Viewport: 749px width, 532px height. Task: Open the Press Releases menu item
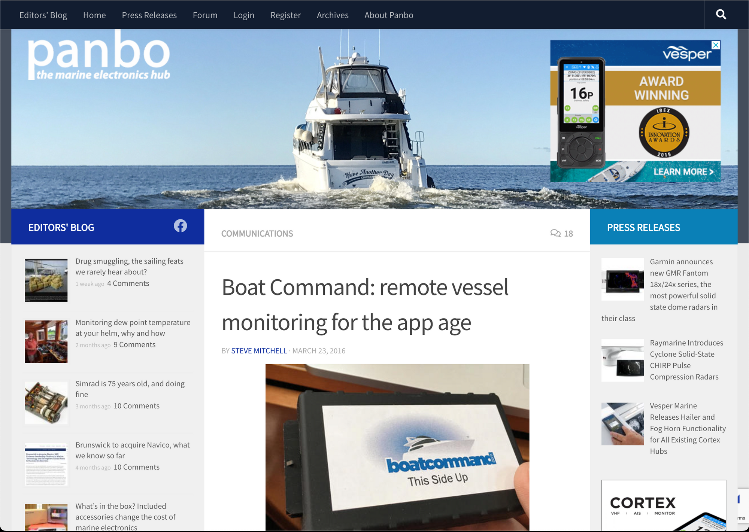[x=149, y=15]
